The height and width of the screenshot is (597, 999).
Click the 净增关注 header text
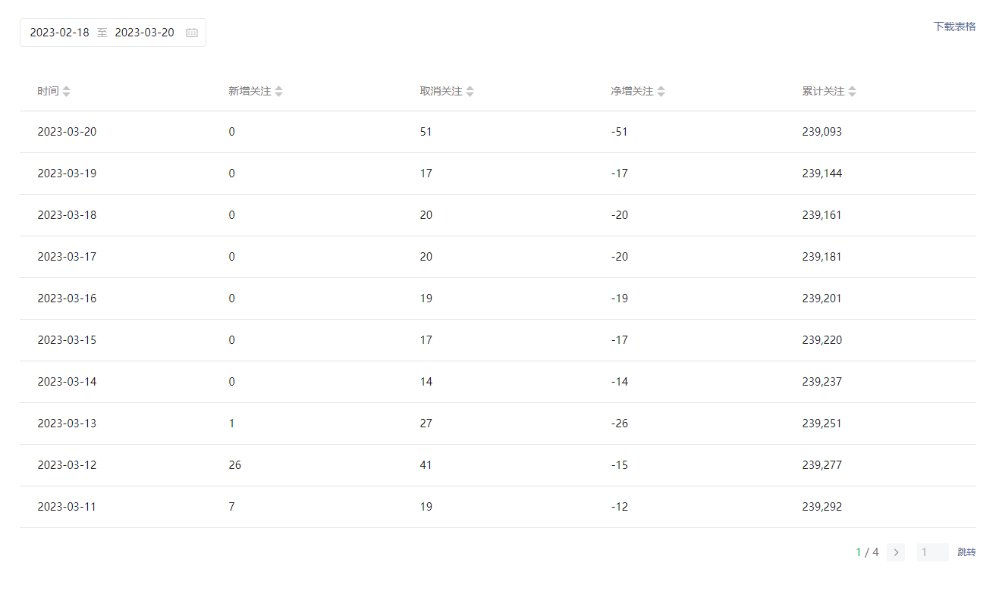pyautogui.click(x=632, y=92)
